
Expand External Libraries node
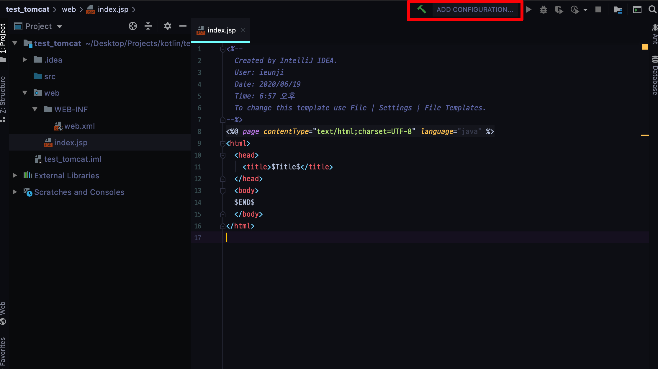click(15, 176)
